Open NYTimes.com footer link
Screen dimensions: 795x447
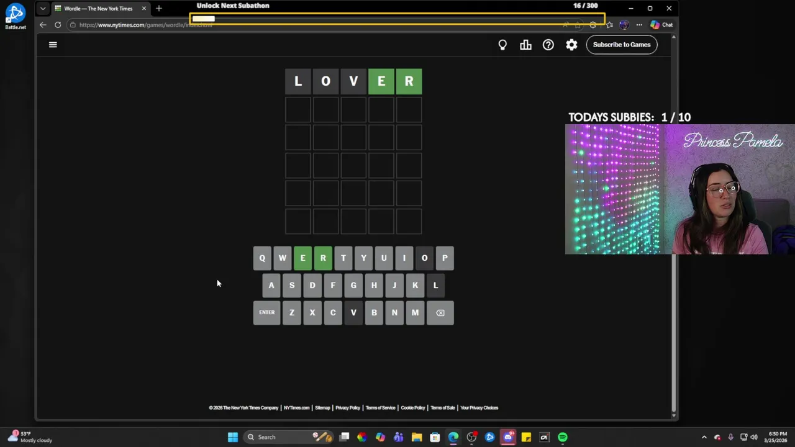point(296,408)
